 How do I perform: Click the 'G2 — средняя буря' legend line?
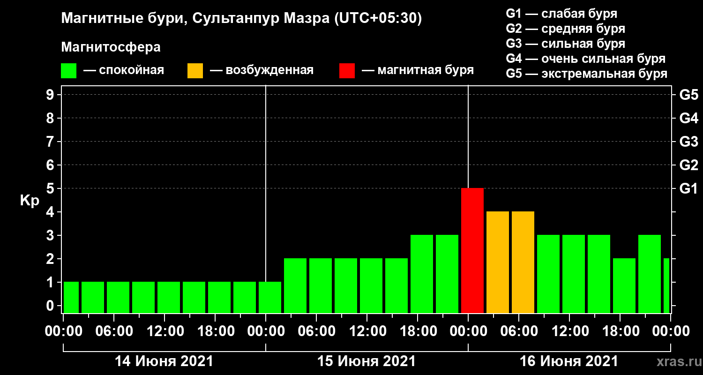tap(566, 29)
